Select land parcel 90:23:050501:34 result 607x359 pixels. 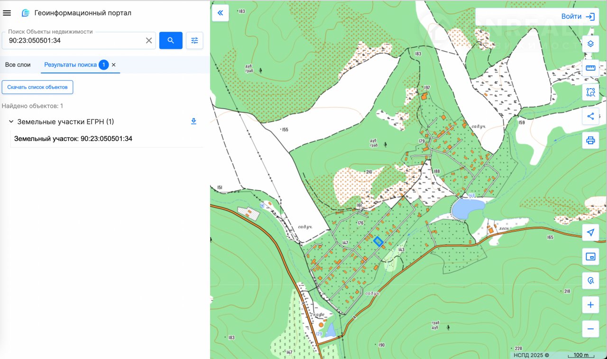click(x=74, y=139)
